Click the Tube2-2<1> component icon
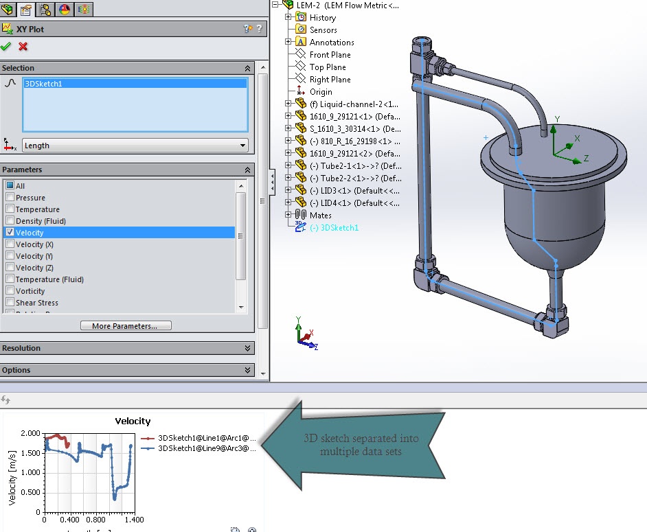 coord(301,178)
